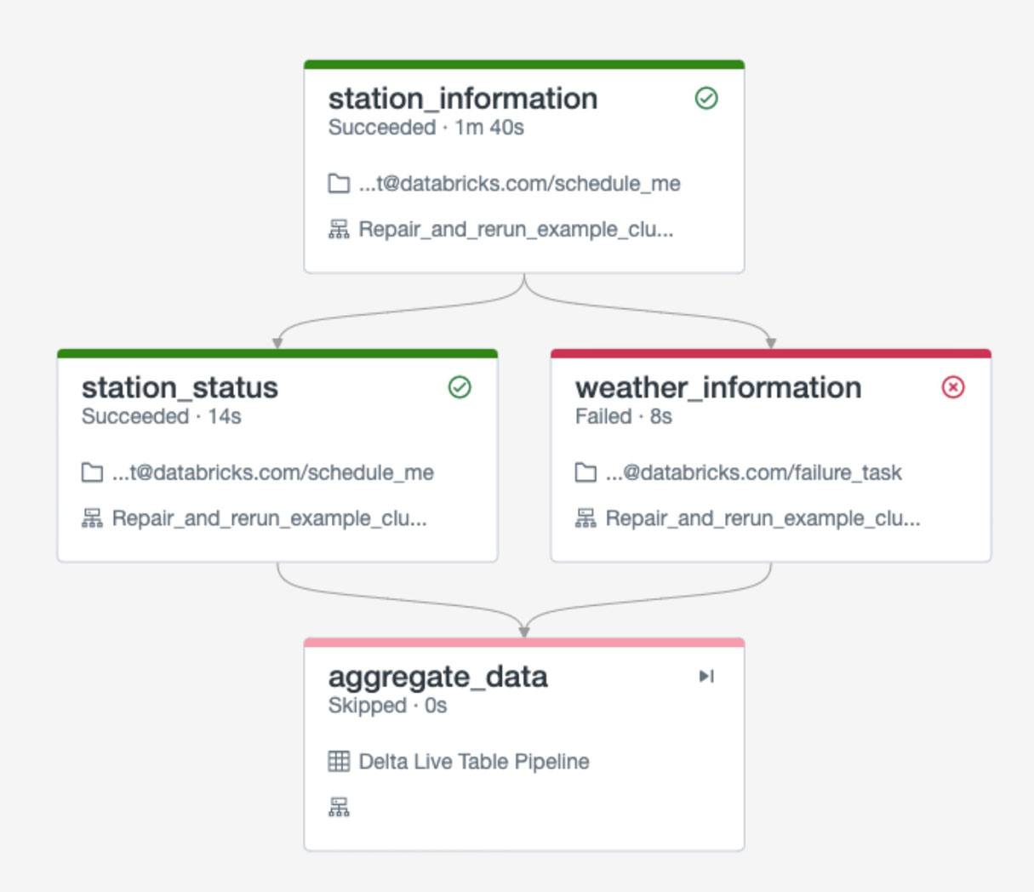
Task: Click the red failed icon on weather_information
Action: click(x=953, y=388)
